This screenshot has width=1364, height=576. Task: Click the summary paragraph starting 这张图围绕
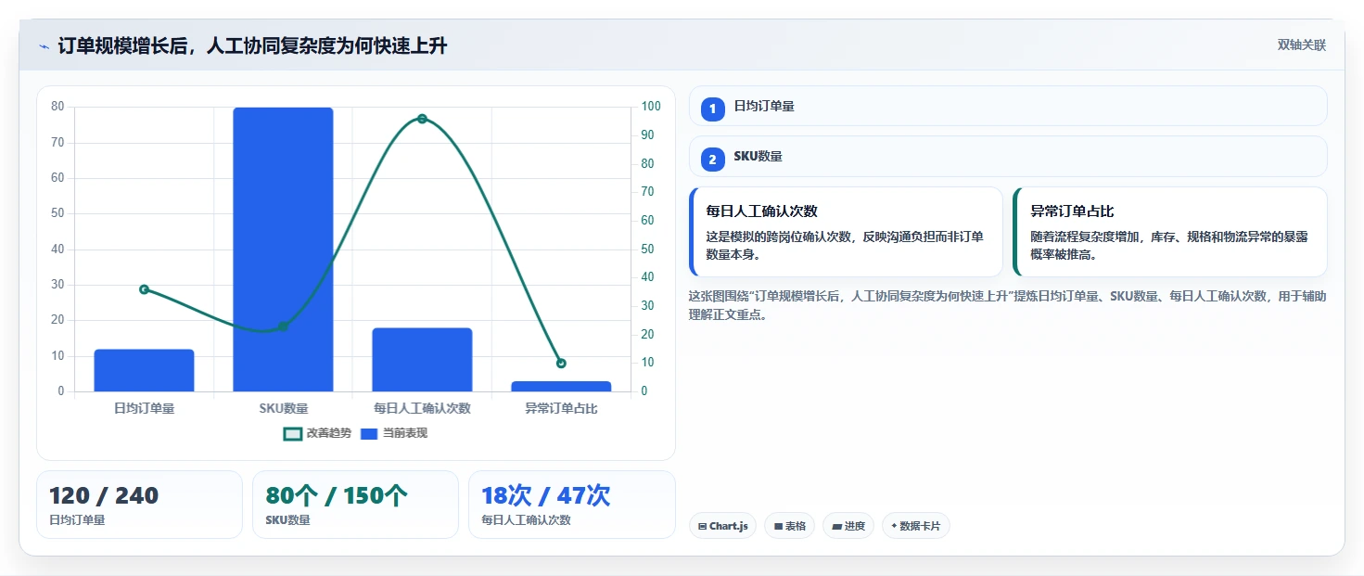[x=1007, y=305]
